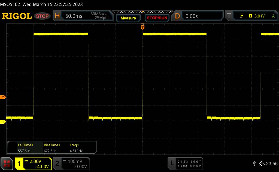
Task: Click the yellow channel 1 ground marker
Action: click(x=3, y=122)
